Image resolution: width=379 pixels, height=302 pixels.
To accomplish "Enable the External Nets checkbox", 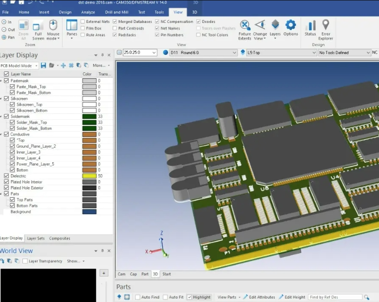I will 83,22.
